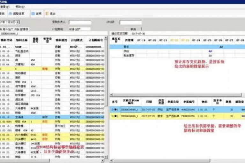This screenshot has height=163, width=245.
Task: Click the order number cell in document row 1
Action: pos(131,109)
